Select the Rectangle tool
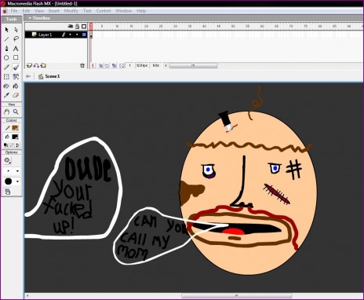 [x=16, y=57]
